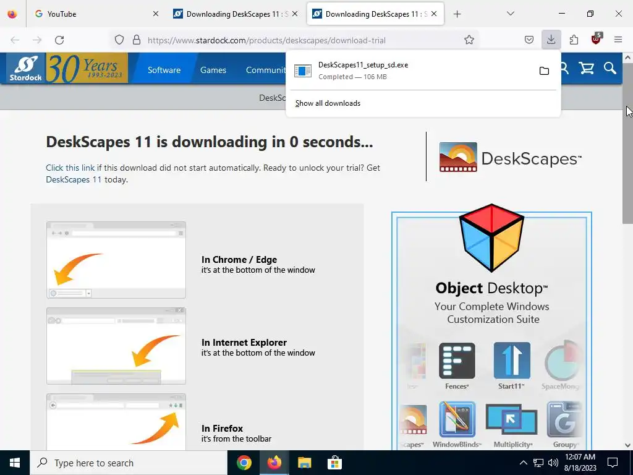Open the tracking protection shield icon
The width and height of the screenshot is (633, 475).
119,40
